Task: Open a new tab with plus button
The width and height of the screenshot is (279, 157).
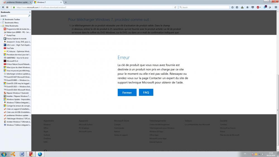Action: coord(66,2)
